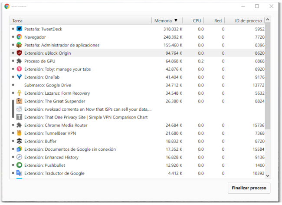Click the Chrome icon beside Navegador
The width and height of the screenshot is (282, 205).
tap(19, 37)
